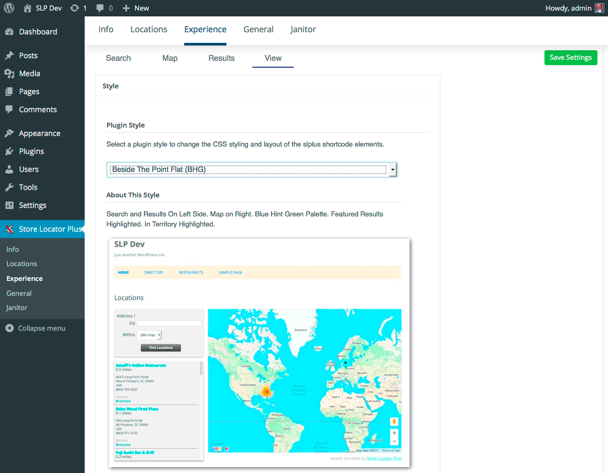Open the Tools menu
The height and width of the screenshot is (473, 608).
coord(28,187)
